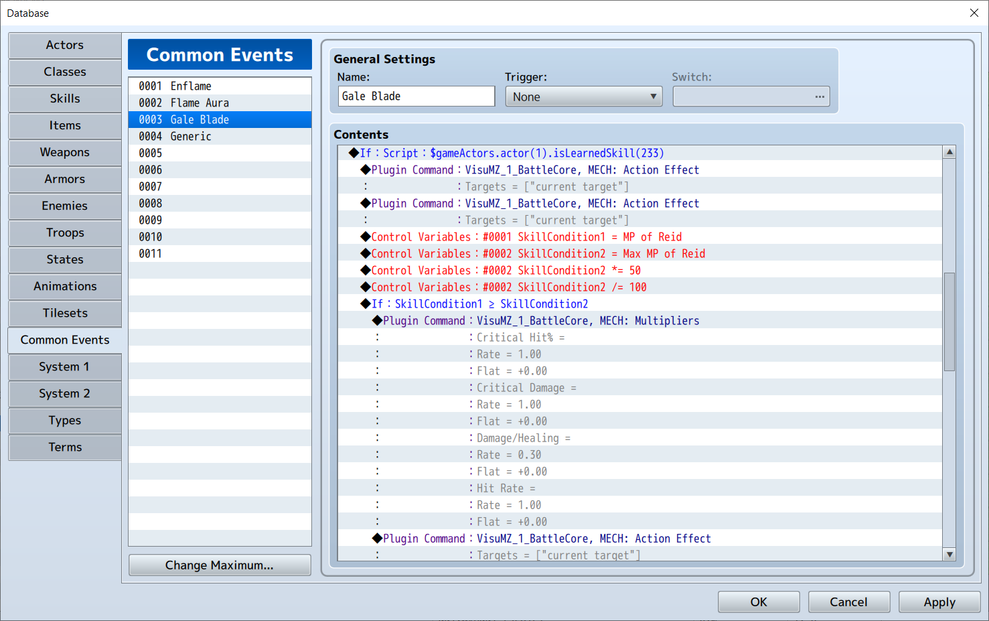Viewport: 989px width, 621px height.
Task: Select If SkillCondition1 ≥ SkillCondition2 line
Action: pyautogui.click(x=640, y=304)
